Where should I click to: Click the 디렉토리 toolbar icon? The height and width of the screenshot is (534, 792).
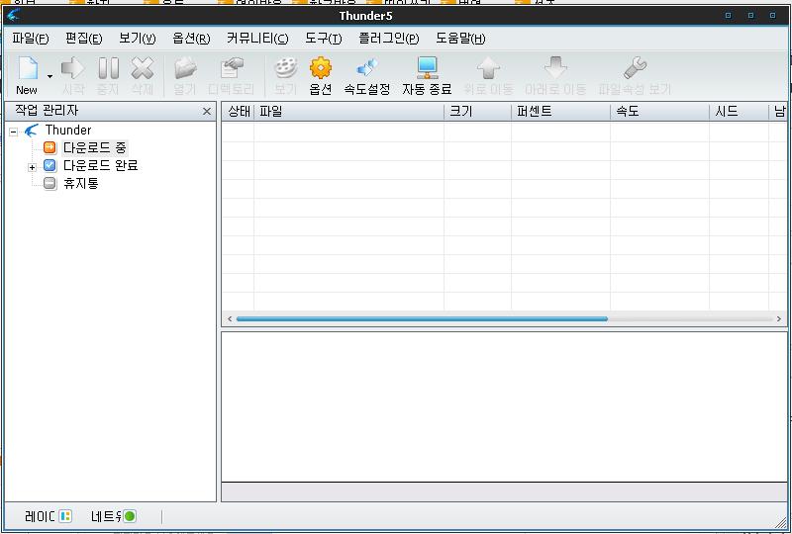click(232, 68)
